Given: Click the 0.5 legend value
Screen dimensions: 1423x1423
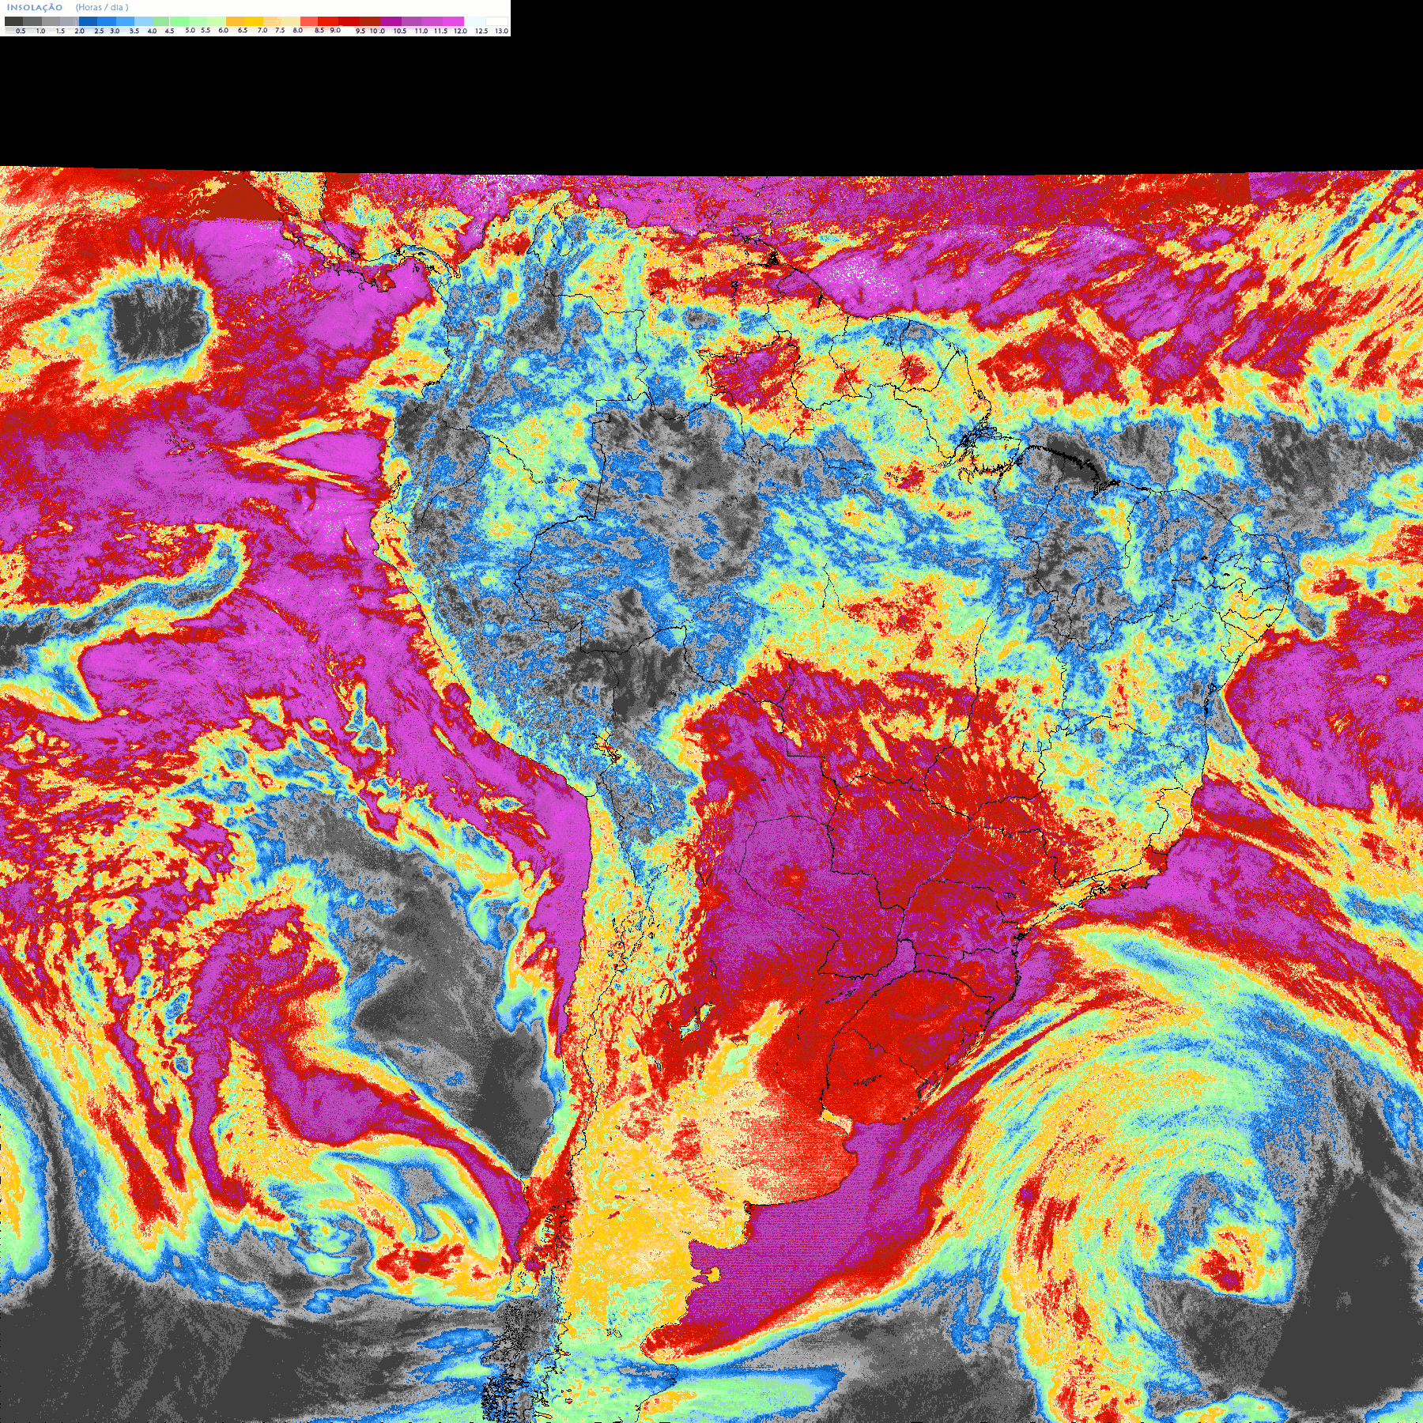Looking at the screenshot, I should [x=21, y=31].
